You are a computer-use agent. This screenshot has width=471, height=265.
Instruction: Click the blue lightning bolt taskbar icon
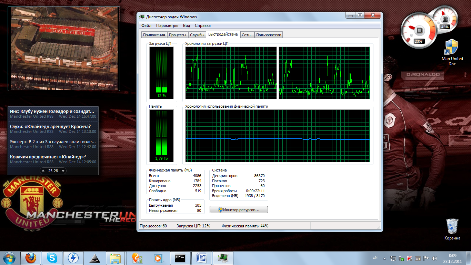73,258
